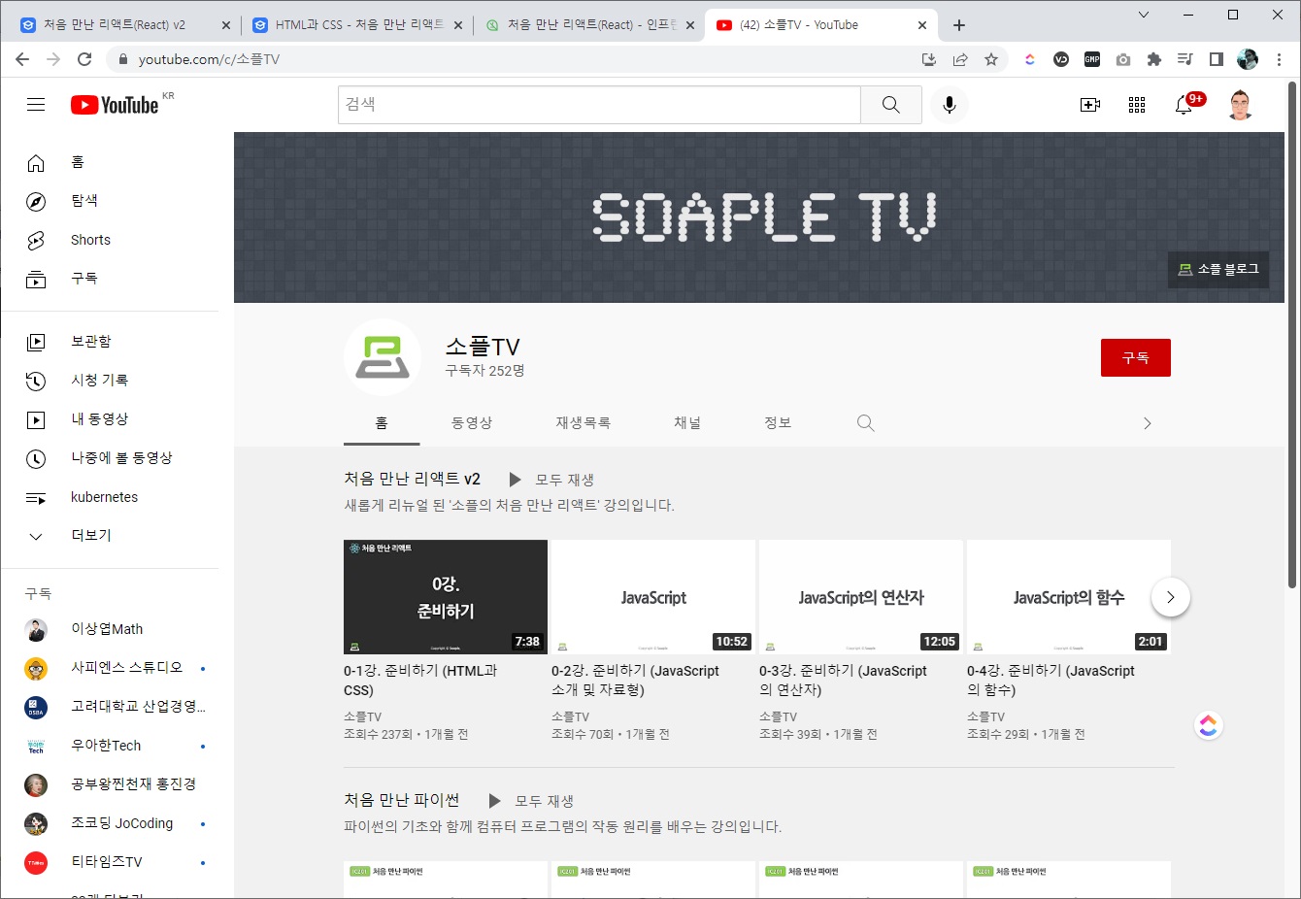Open 이상엽Math subscription channel
The image size is (1301, 899).
[110, 629]
